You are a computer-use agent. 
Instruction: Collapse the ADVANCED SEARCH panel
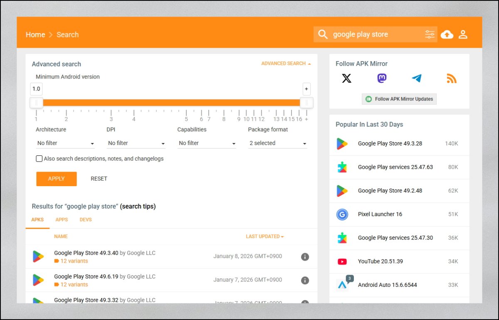click(286, 64)
